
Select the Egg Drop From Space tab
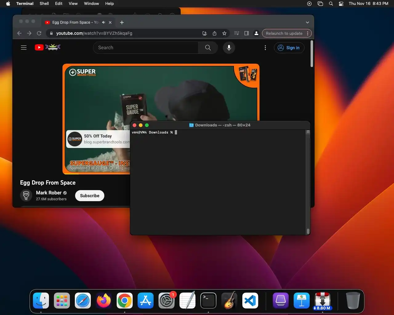(75, 22)
